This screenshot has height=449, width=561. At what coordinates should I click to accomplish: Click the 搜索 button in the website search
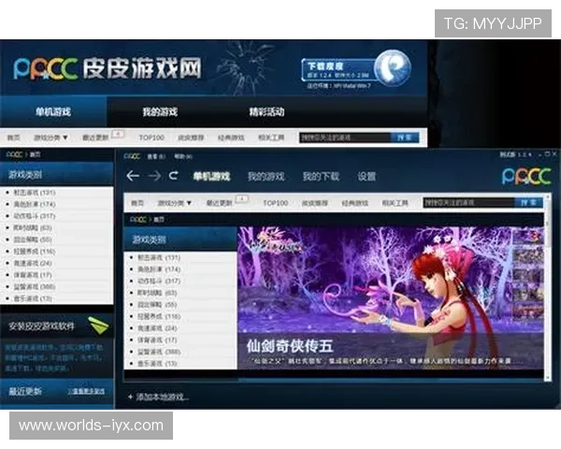404,138
